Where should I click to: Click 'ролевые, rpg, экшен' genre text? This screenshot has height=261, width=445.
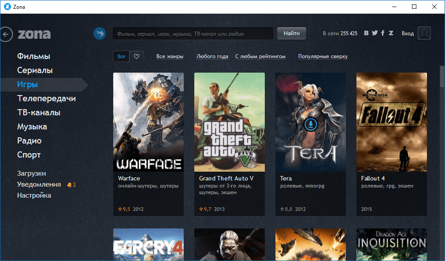click(x=387, y=186)
